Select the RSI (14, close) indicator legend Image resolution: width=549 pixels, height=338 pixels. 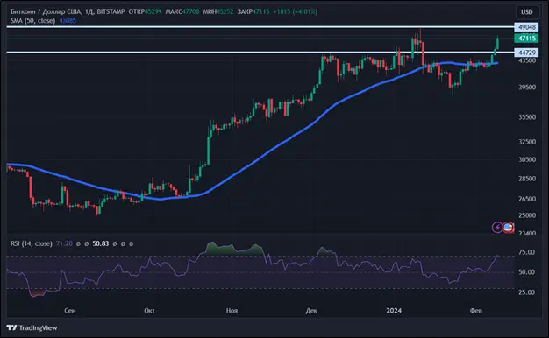(32, 243)
